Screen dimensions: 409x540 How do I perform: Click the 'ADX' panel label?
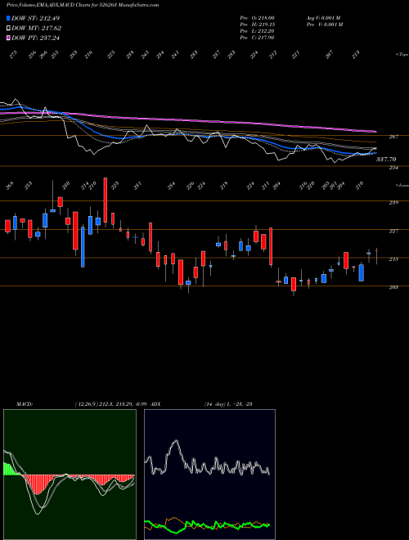click(x=155, y=404)
